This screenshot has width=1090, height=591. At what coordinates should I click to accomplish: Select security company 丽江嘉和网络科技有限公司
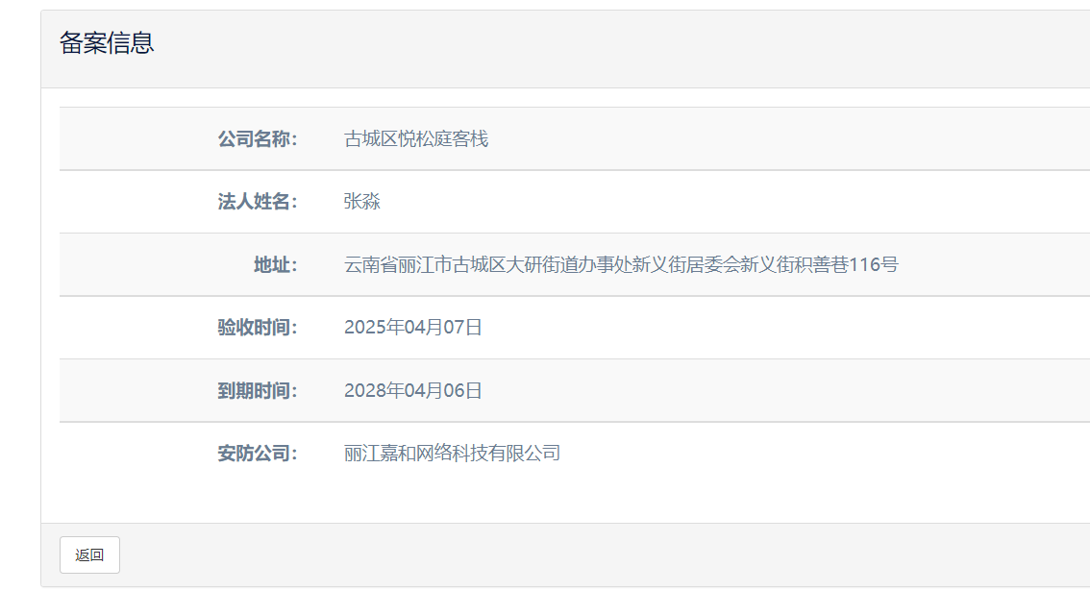(452, 454)
